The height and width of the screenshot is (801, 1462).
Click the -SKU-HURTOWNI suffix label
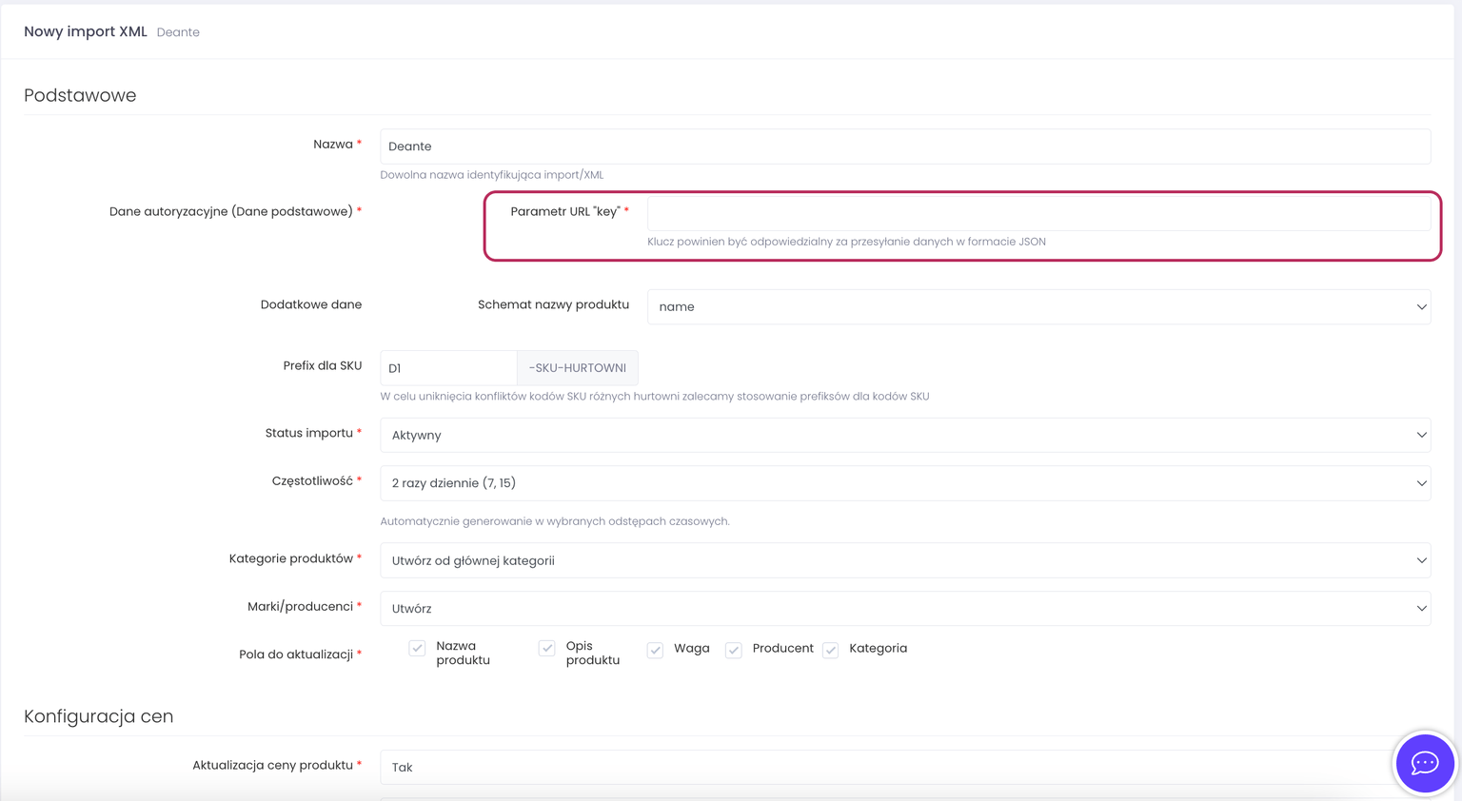click(578, 368)
